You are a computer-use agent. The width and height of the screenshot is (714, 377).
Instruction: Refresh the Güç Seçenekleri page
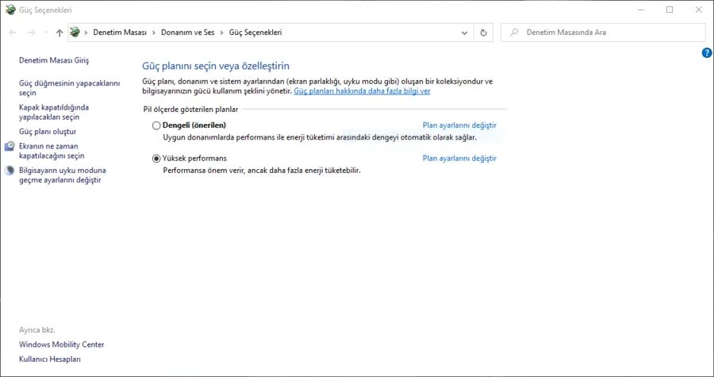coord(484,33)
